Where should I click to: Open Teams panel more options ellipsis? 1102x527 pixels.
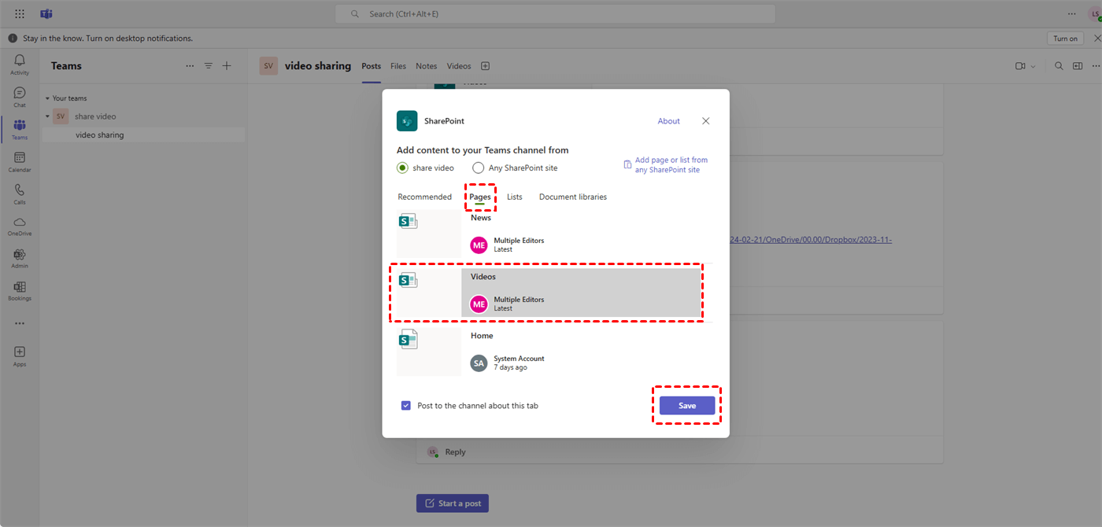(x=190, y=66)
